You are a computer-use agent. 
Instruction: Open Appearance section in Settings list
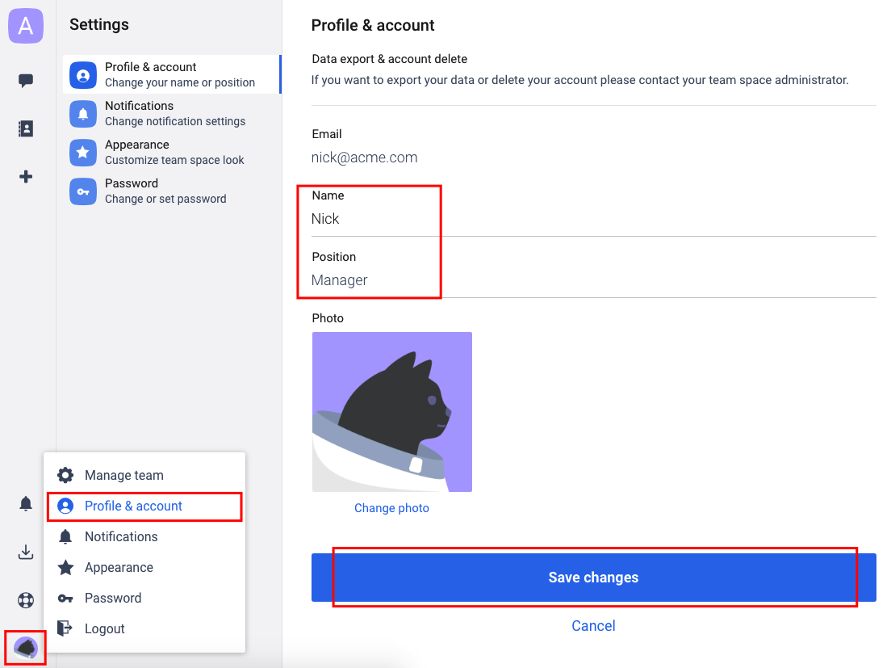pos(172,153)
